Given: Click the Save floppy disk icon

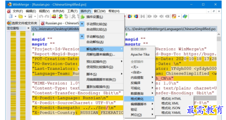Looking at the screenshot, I should [x=30, y=16].
